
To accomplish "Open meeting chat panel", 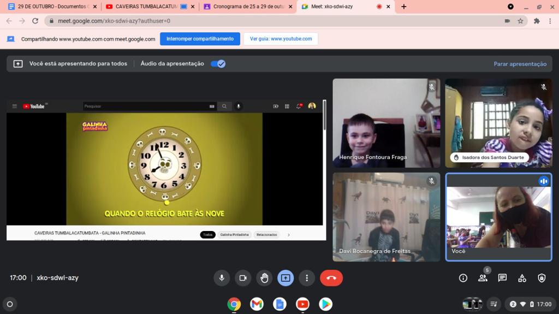I will (x=502, y=278).
